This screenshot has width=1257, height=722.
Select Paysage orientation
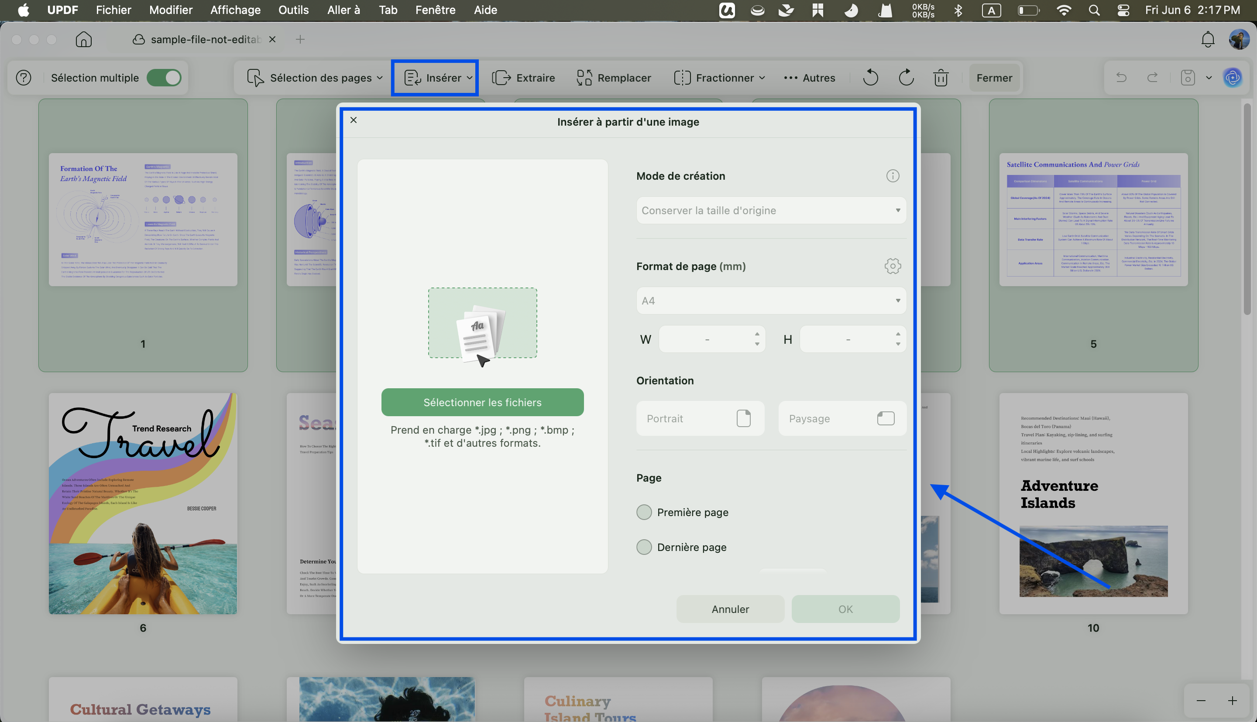(842, 418)
